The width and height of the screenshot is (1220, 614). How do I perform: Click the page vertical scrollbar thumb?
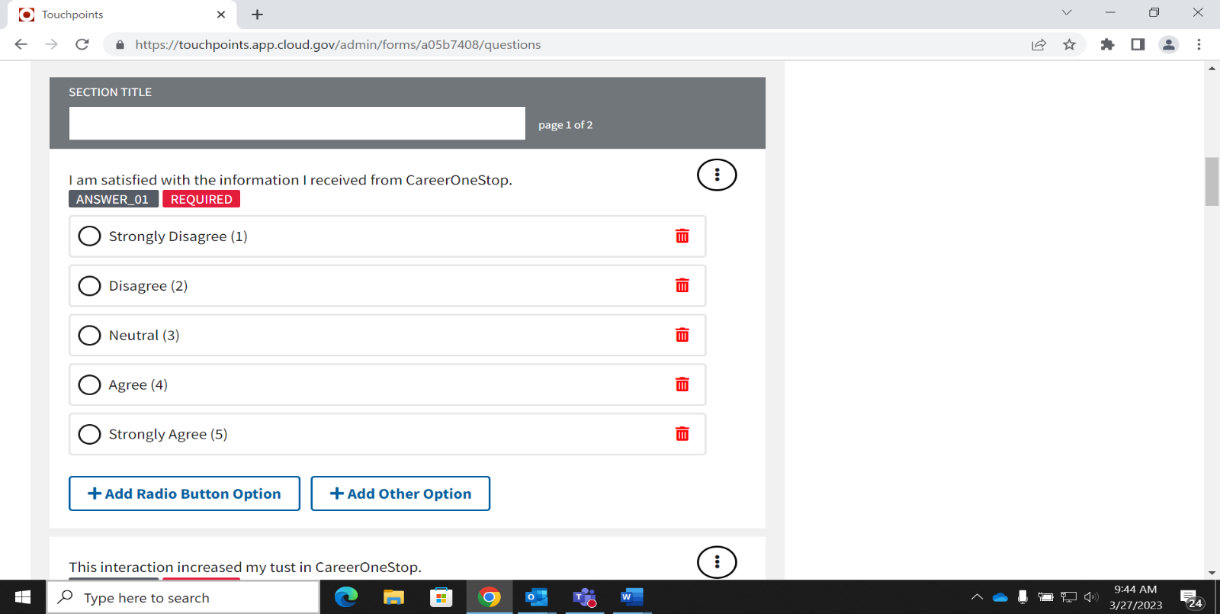[x=1212, y=182]
